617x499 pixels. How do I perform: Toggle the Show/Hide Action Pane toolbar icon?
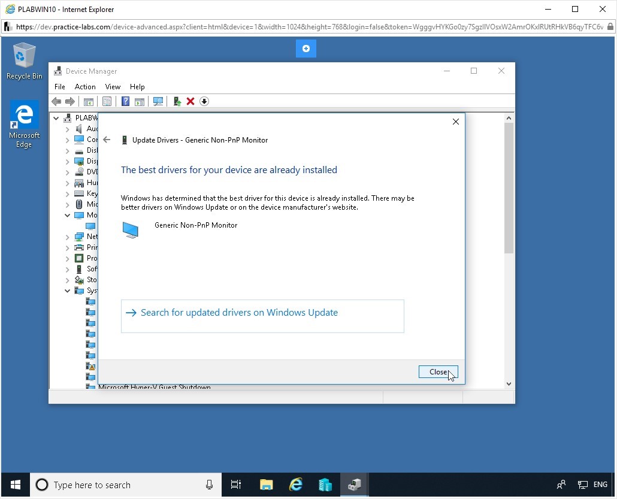[x=140, y=101]
